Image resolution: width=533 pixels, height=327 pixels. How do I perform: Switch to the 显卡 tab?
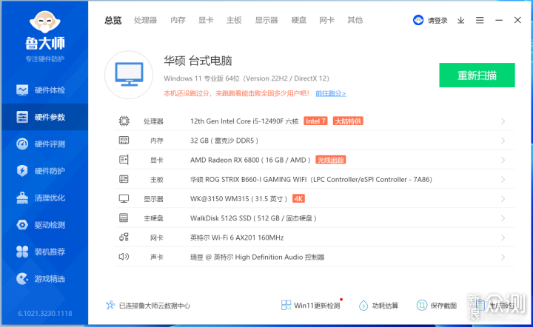(206, 21)
